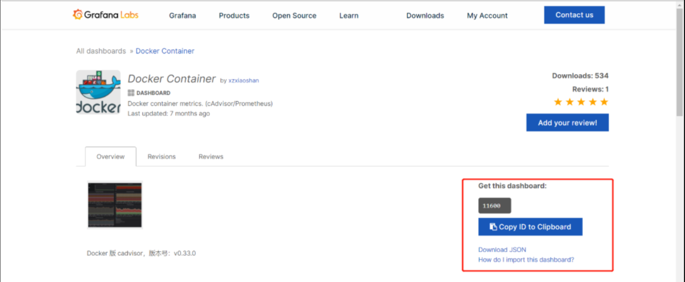Screen dimensions: 685x282
Task: Click the dashboard ID 11600 field
Action: (495, 206)
